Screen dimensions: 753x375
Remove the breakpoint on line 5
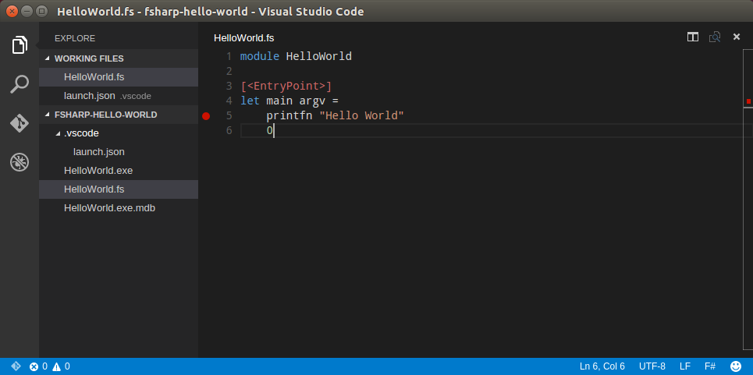pyautogui.click(x=206, y=115)
